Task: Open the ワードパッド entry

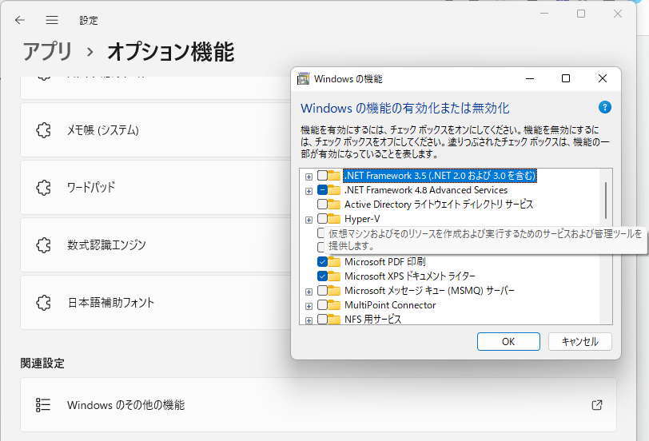Action: pyautogui.click(x=156, y=188)
